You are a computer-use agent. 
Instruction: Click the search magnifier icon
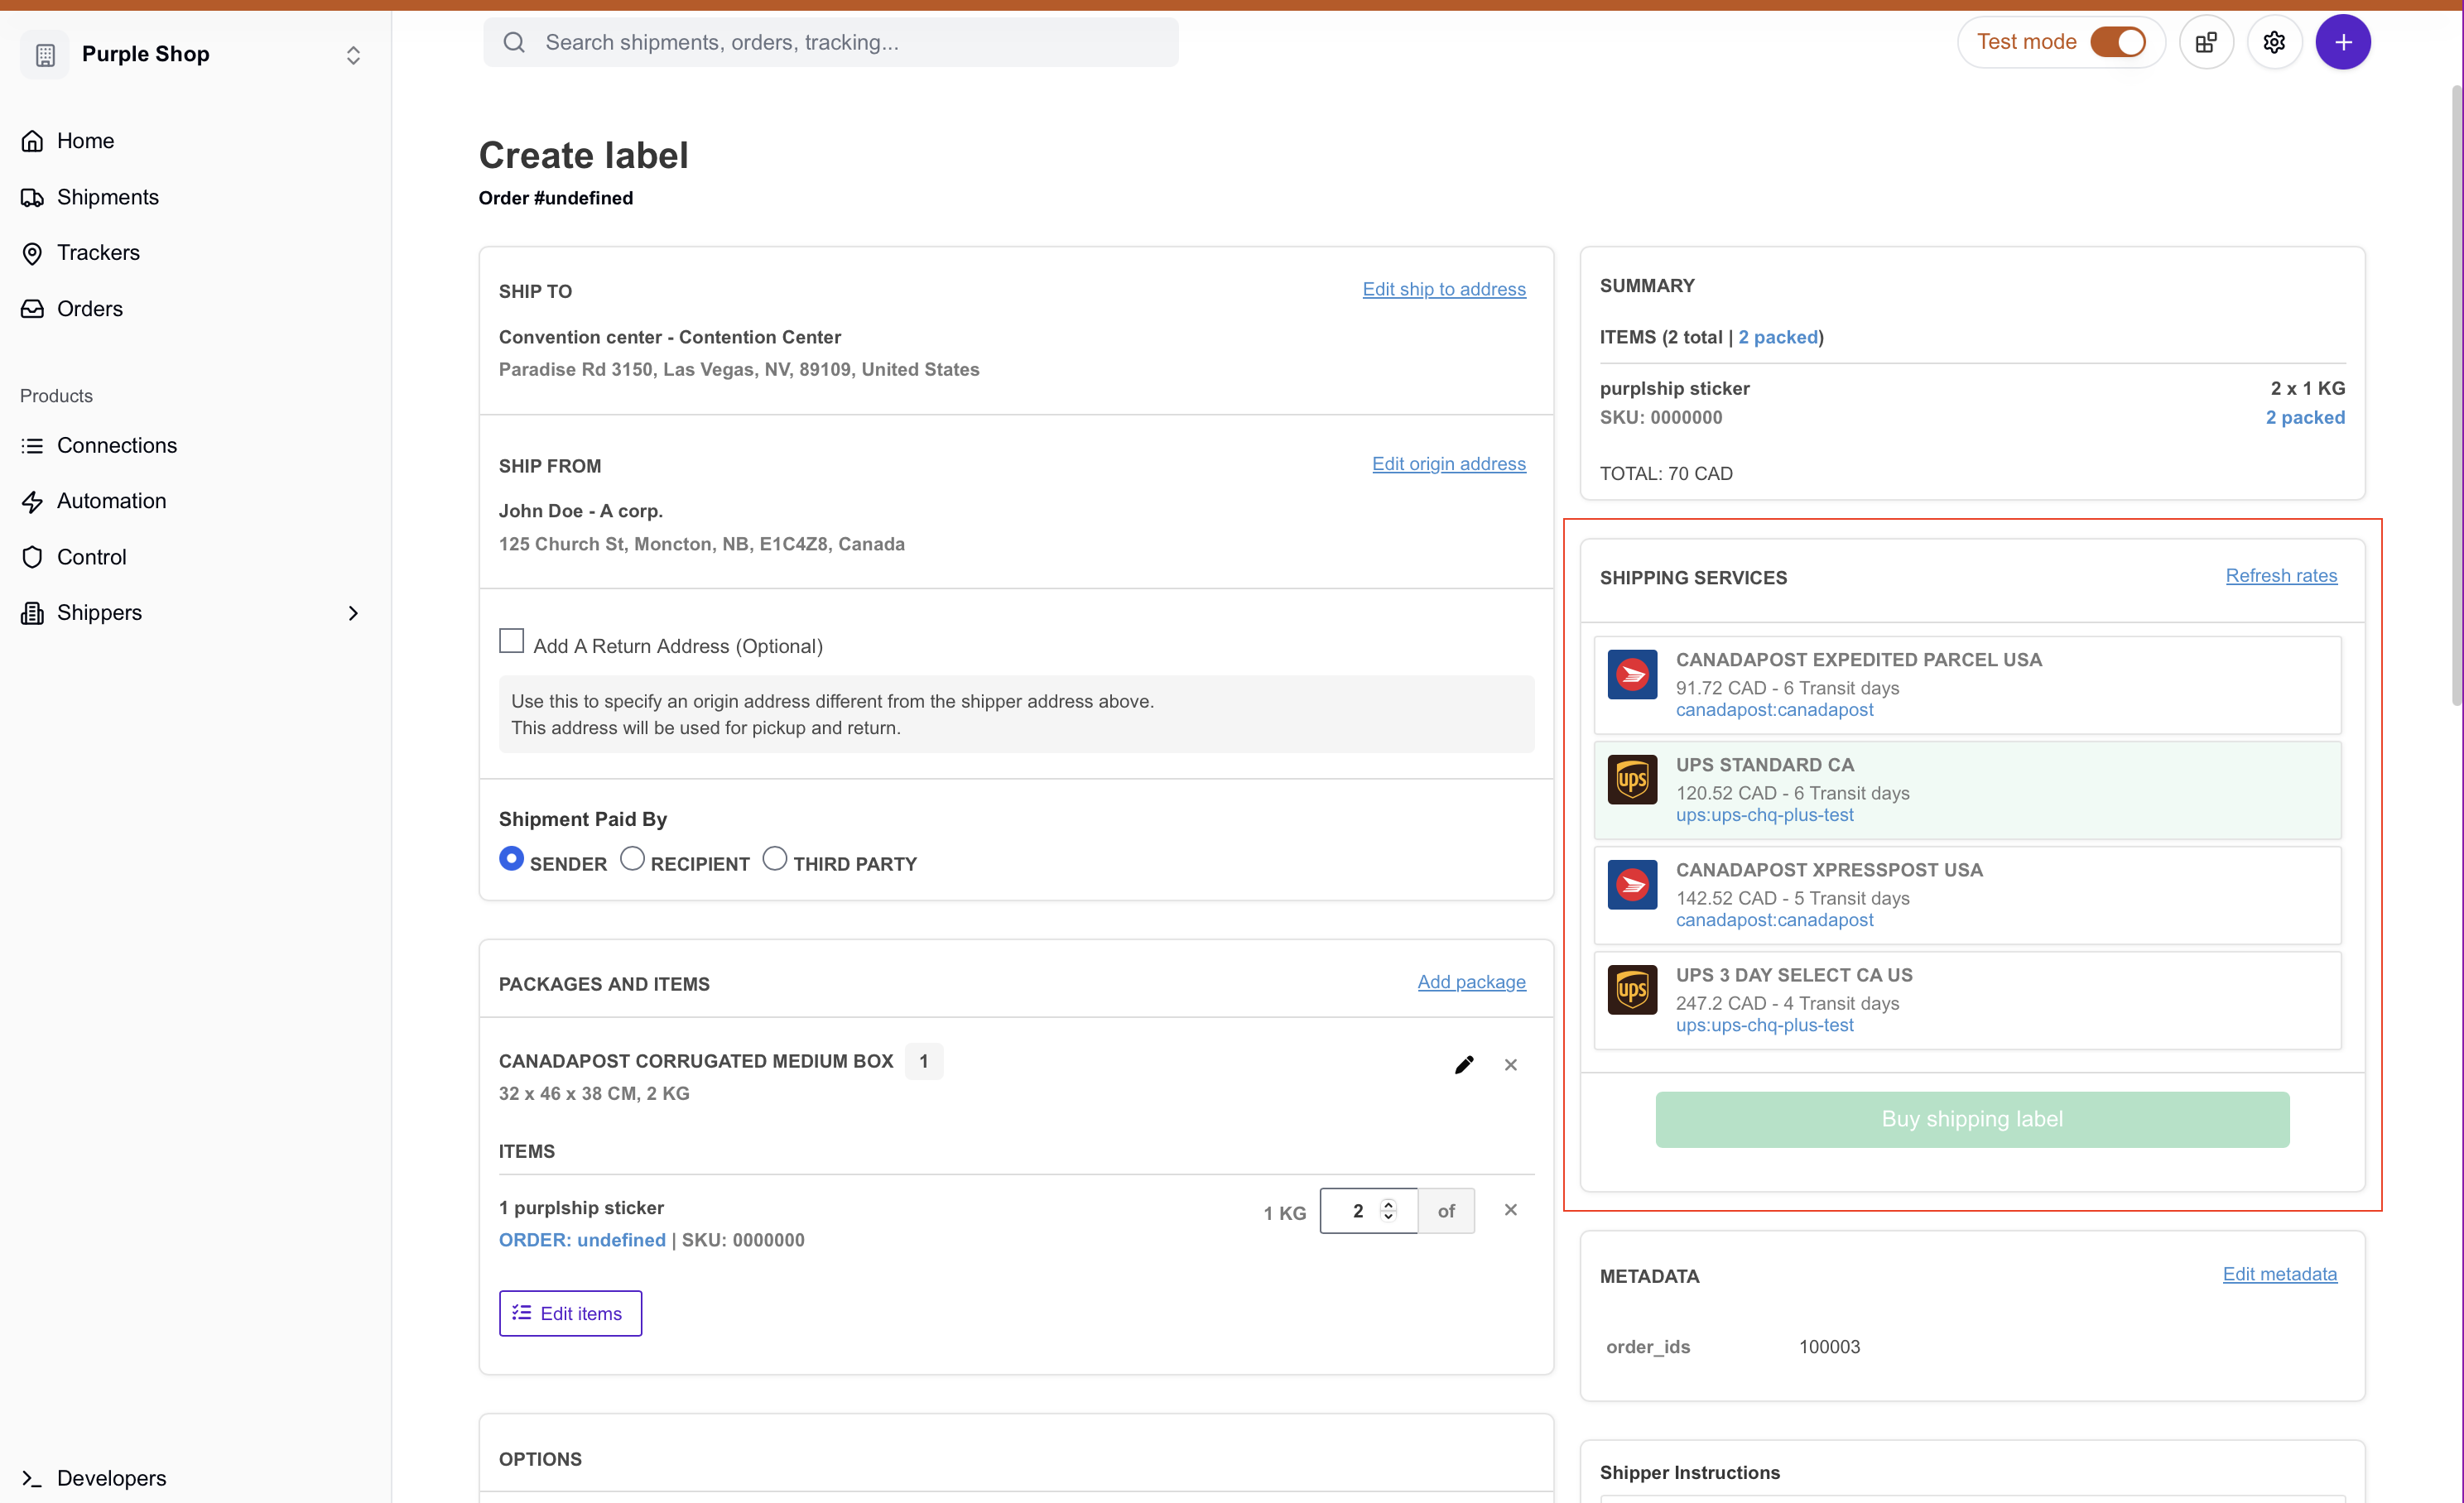point(514,42)
